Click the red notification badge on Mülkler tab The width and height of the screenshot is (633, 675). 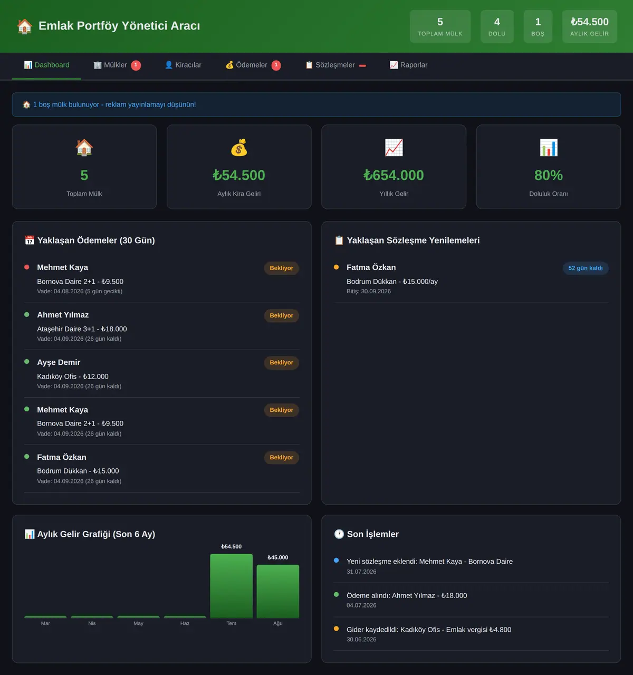tap(136, 65)
